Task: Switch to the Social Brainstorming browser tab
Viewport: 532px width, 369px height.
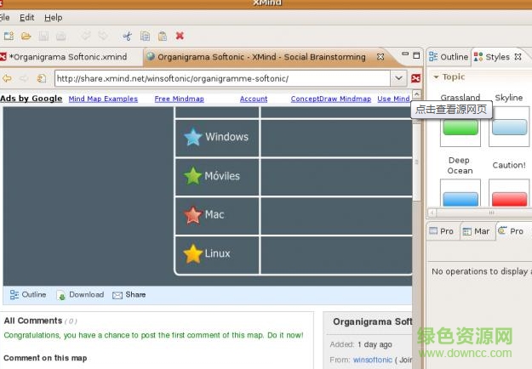Action: [261, 57]
